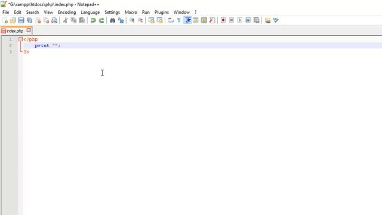
Task: Open the Plugins menu
Action: click(x=162, y=12)
